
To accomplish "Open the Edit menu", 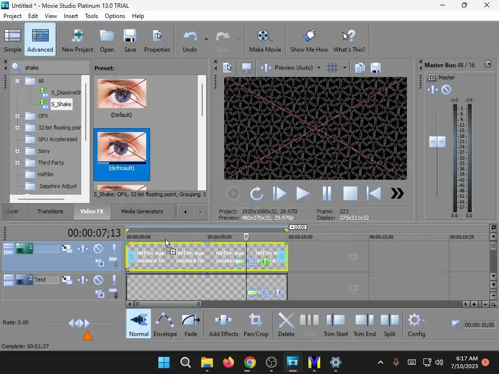I will 33,16.
